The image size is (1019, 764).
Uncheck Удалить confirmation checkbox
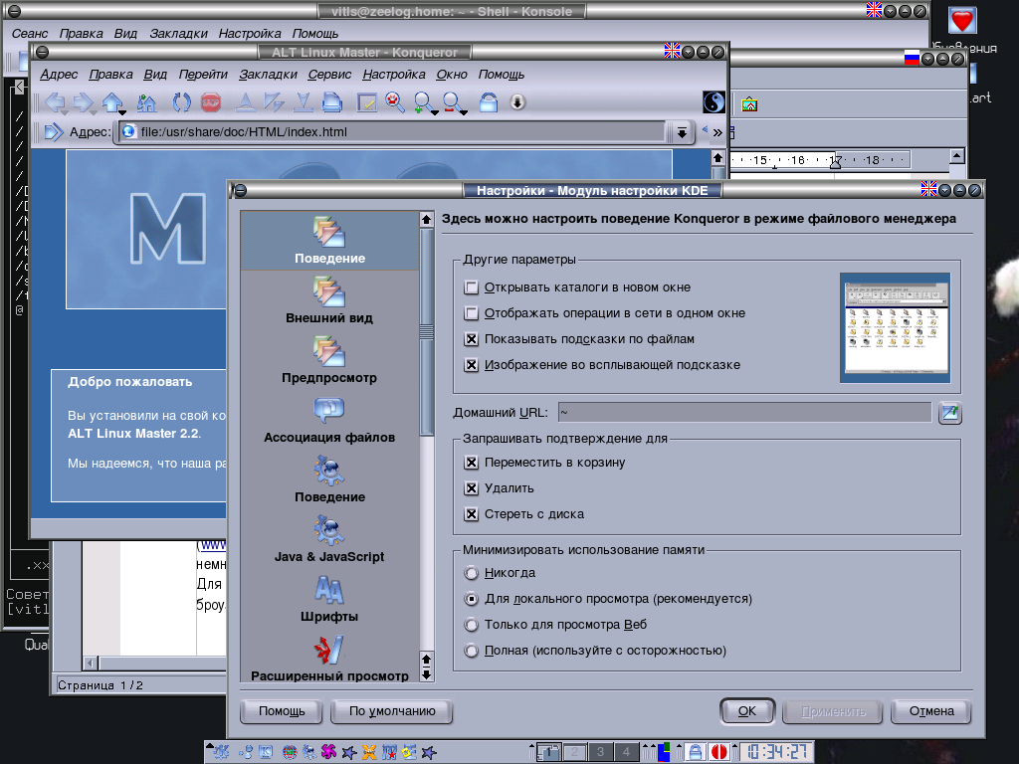[x=471, y=488]
